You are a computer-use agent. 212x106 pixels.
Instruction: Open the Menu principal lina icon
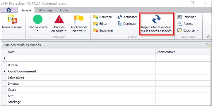pyautogui.click(x=12, y=19)
